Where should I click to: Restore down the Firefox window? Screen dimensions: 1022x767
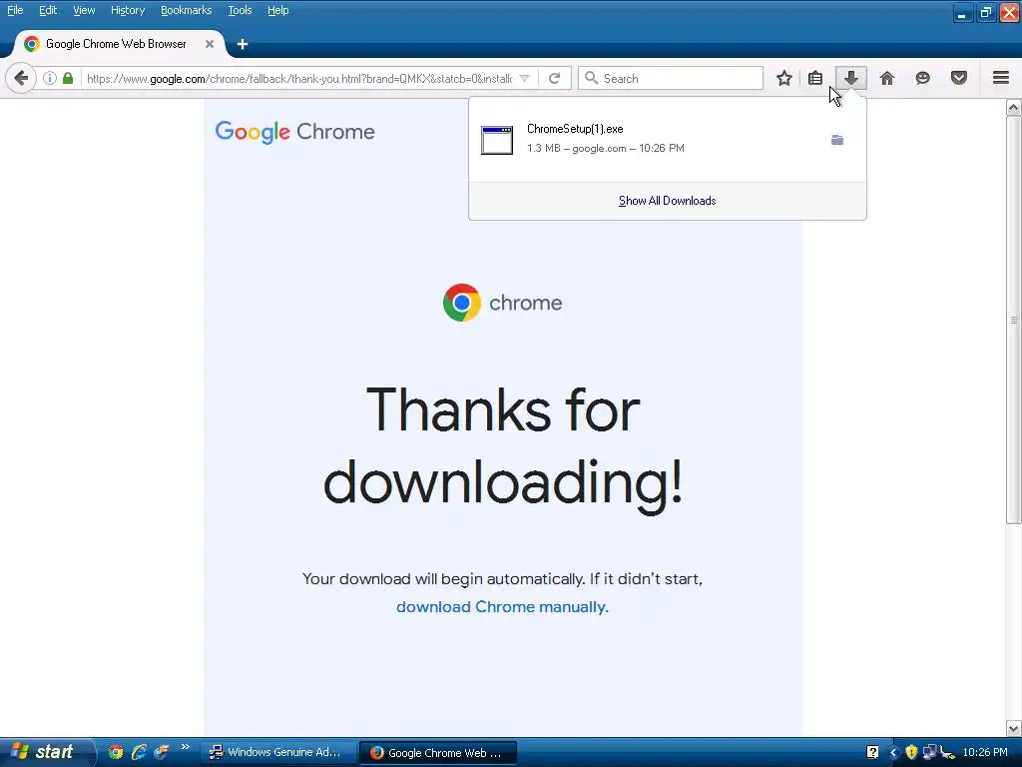click(x=985, y=12)
